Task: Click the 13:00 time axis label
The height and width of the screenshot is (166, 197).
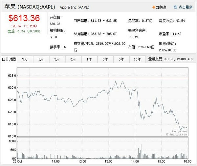Action: [108, 161]
